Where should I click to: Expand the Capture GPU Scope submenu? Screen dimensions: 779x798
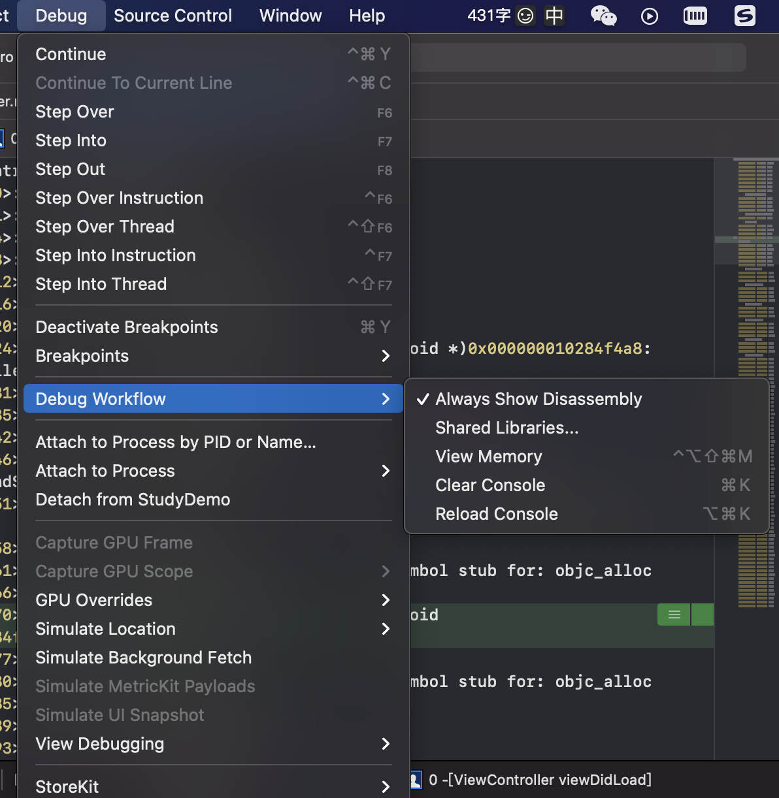click(x=213, y=571)
